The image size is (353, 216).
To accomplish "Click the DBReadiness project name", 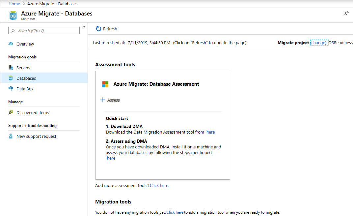I will [340, 43].
